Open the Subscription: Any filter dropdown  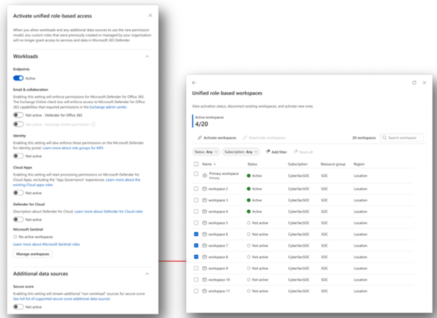point(241,152)
